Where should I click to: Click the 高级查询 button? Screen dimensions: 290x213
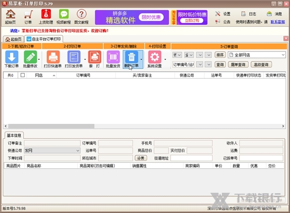tap(261, 65)
